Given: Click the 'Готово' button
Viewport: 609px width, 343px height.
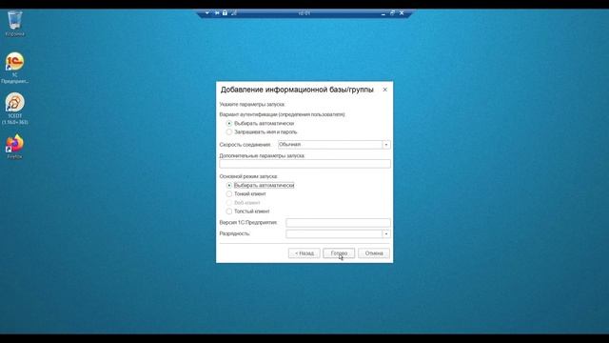Looking at the screenshot, I should click(x=339, y=253).
